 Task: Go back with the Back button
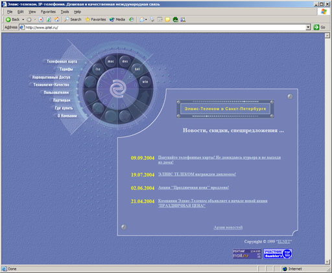coord(12,19)
